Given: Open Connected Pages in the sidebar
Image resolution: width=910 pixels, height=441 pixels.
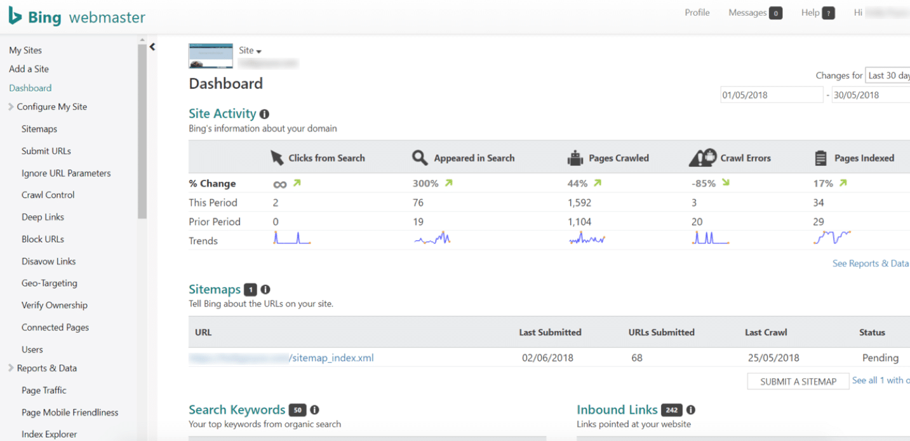Looking at the screenshot, I should pyautogui.click(x=55, y=327).
